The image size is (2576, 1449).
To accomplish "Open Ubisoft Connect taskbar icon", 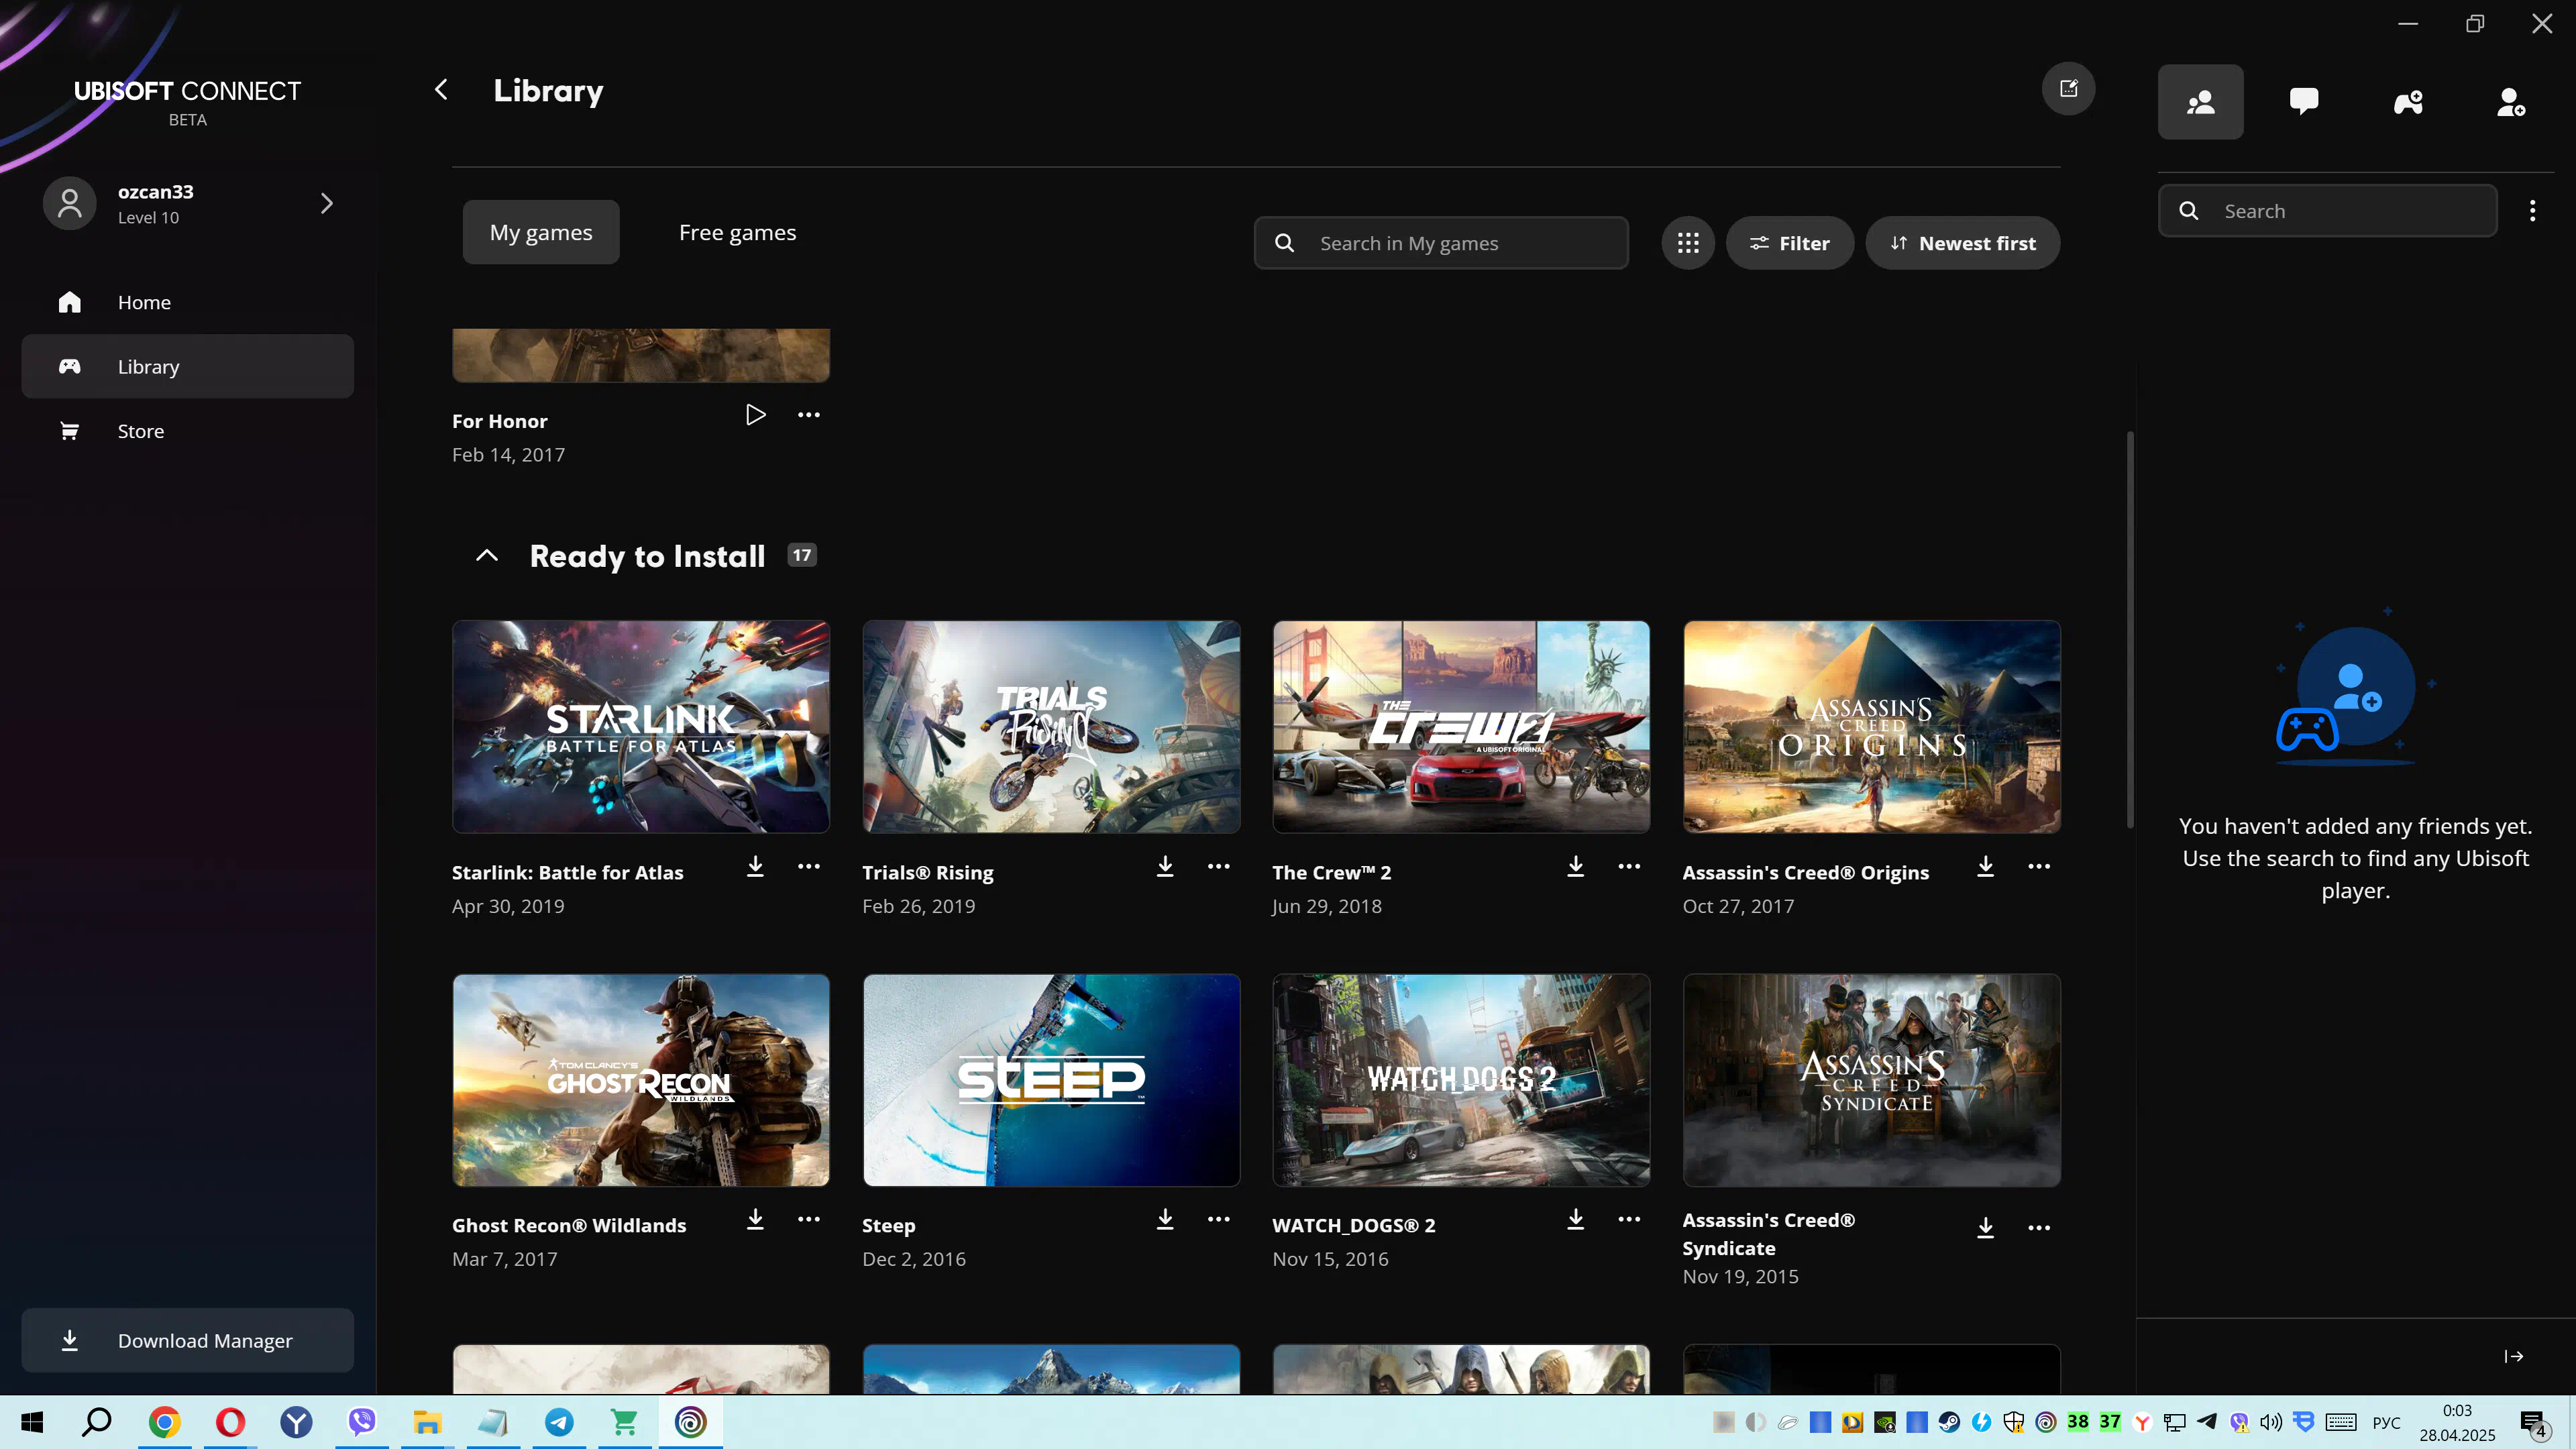I will pos(690,1422).
